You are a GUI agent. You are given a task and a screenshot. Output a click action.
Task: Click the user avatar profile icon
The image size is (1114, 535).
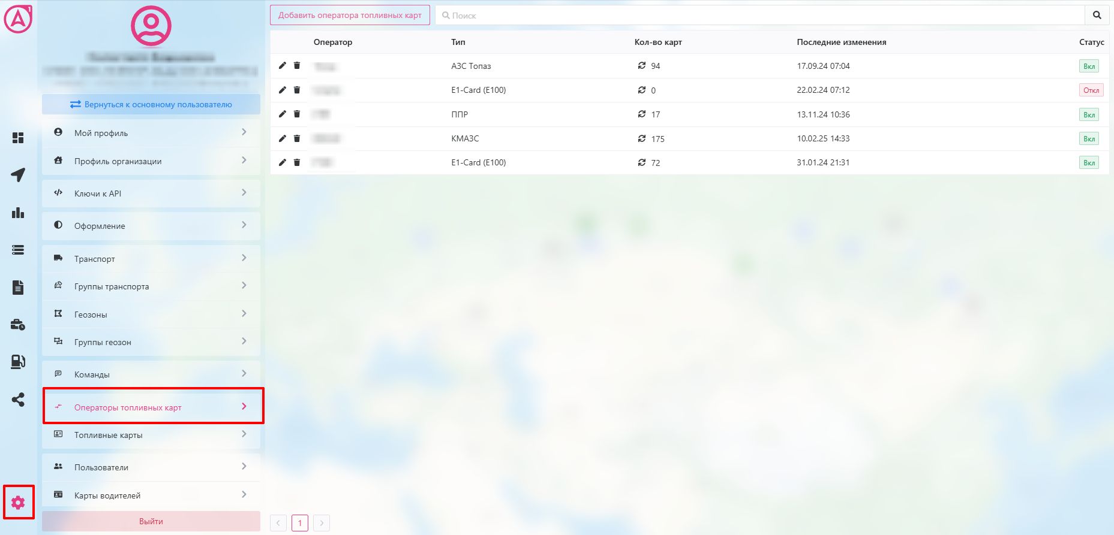pos(151,26)
